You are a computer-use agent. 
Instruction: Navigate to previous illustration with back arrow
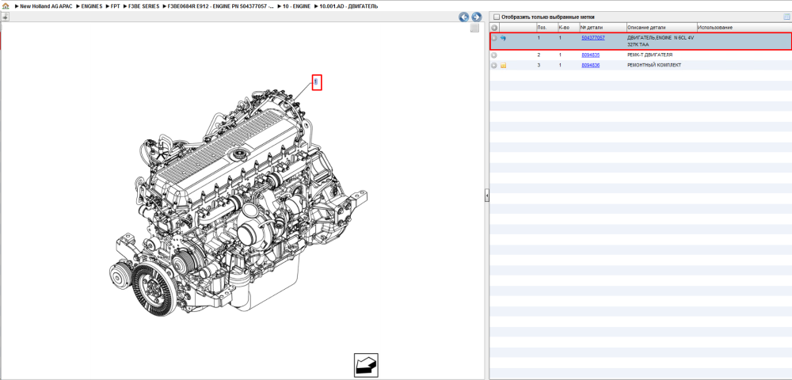click(463, 17)
